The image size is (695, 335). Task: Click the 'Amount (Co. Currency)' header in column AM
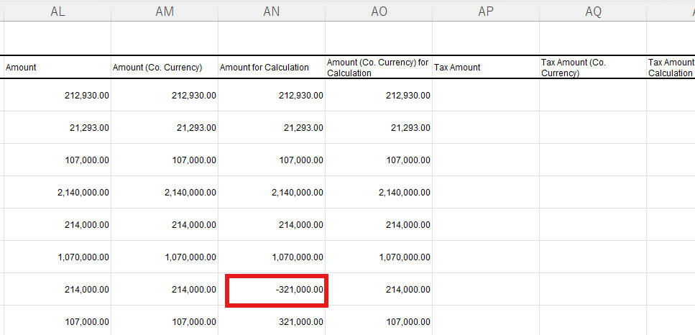point(165,68)
